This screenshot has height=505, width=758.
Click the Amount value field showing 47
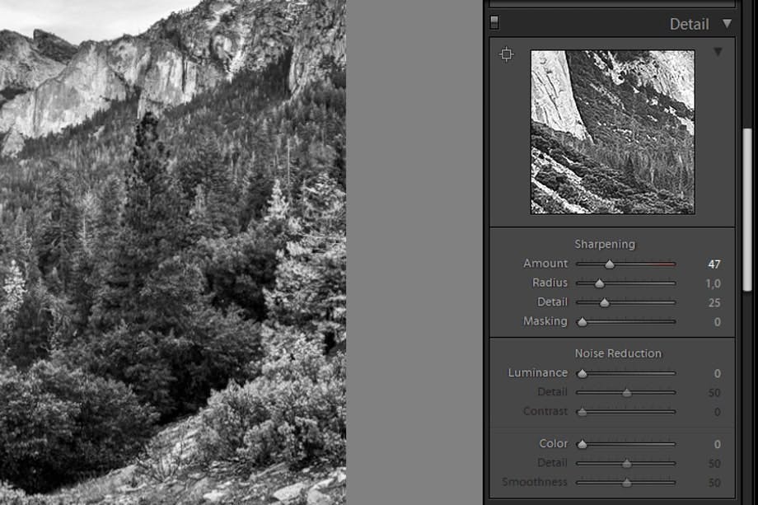714,264
